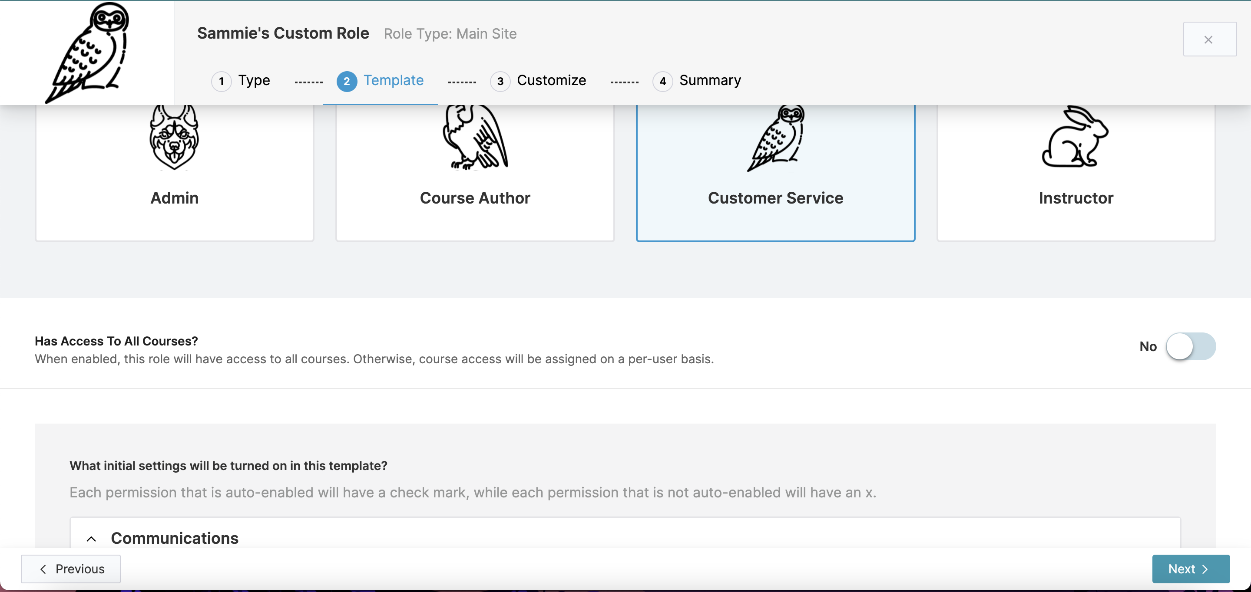
Task: Close the custom role dialog
Action: 1209,39
